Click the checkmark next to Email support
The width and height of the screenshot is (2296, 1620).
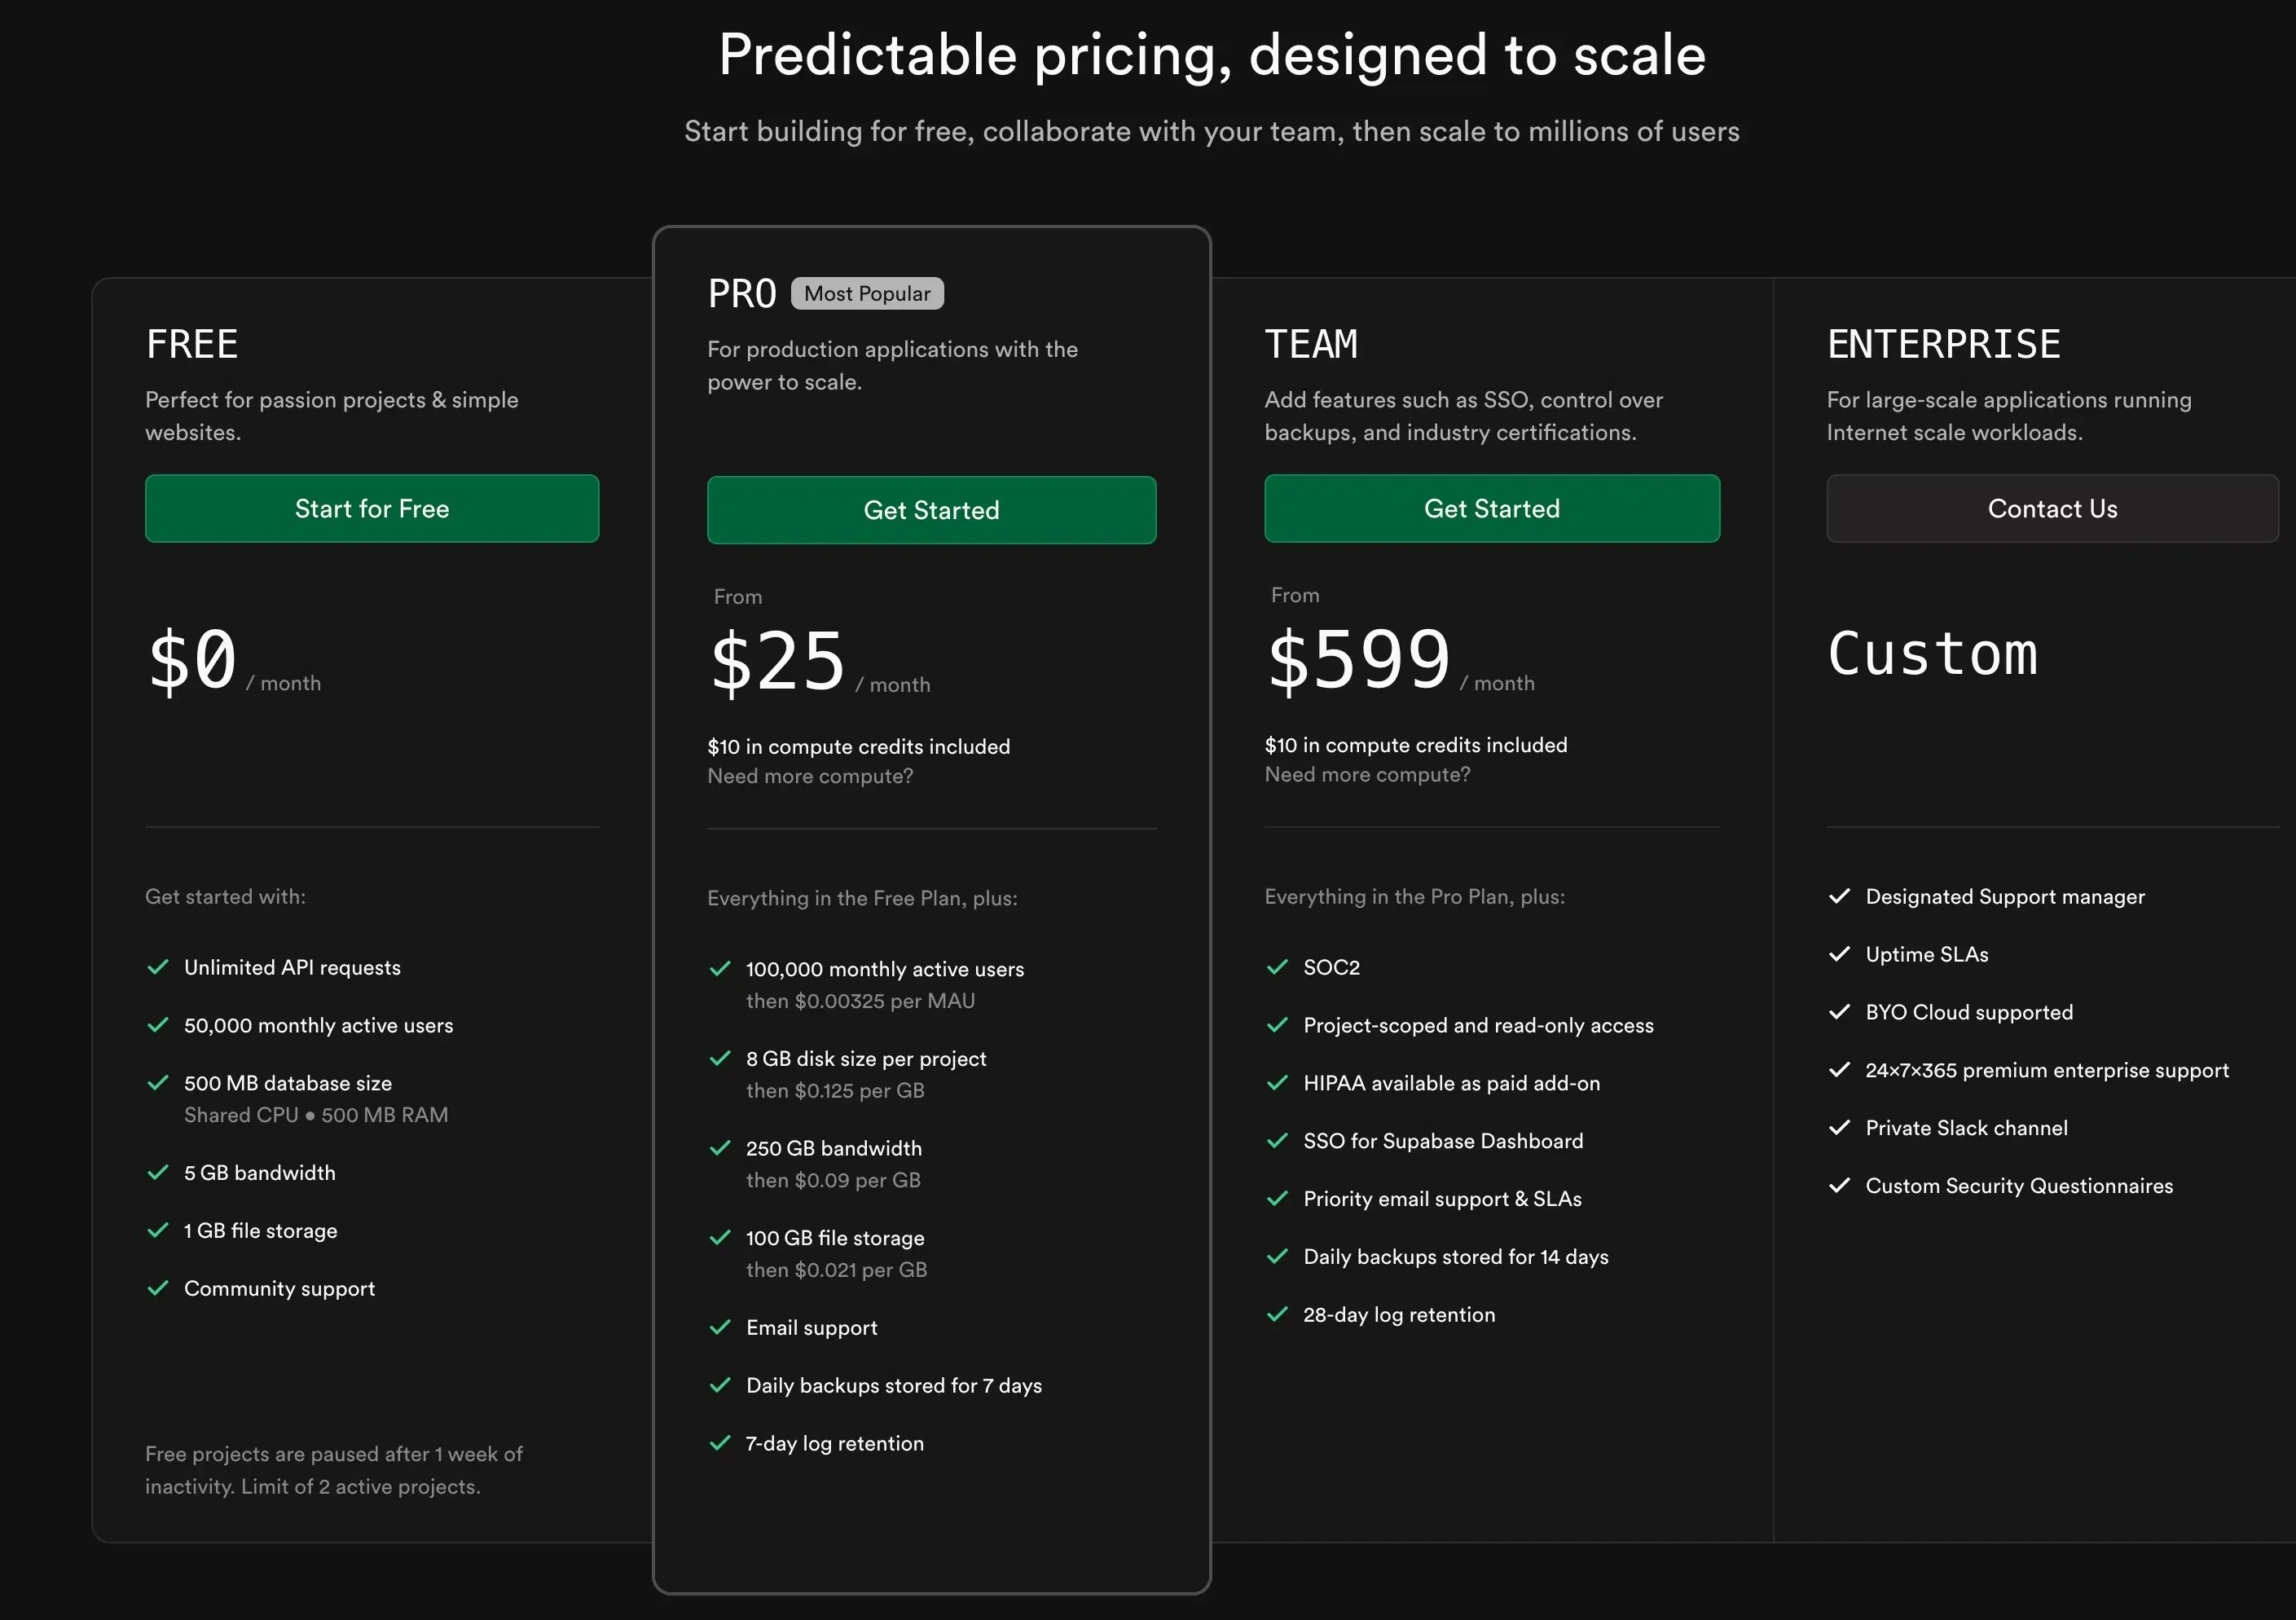coord(720,1327)
